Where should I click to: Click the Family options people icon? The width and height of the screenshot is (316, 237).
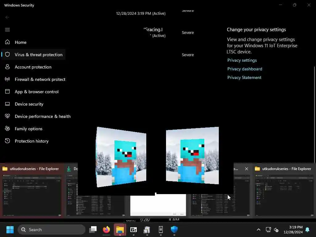[7, 129]
